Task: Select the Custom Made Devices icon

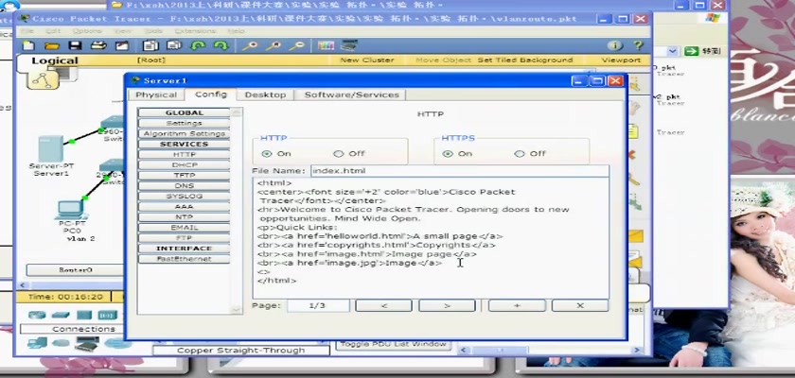Action: [x=87, y=344]
